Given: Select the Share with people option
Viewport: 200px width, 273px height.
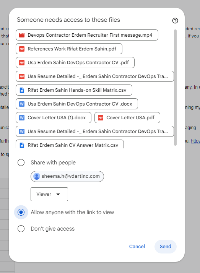Looking at the screenshot, I should (21, 162).
